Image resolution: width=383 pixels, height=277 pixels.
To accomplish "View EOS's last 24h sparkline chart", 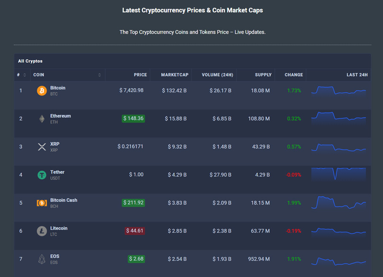I will [338, 261].
